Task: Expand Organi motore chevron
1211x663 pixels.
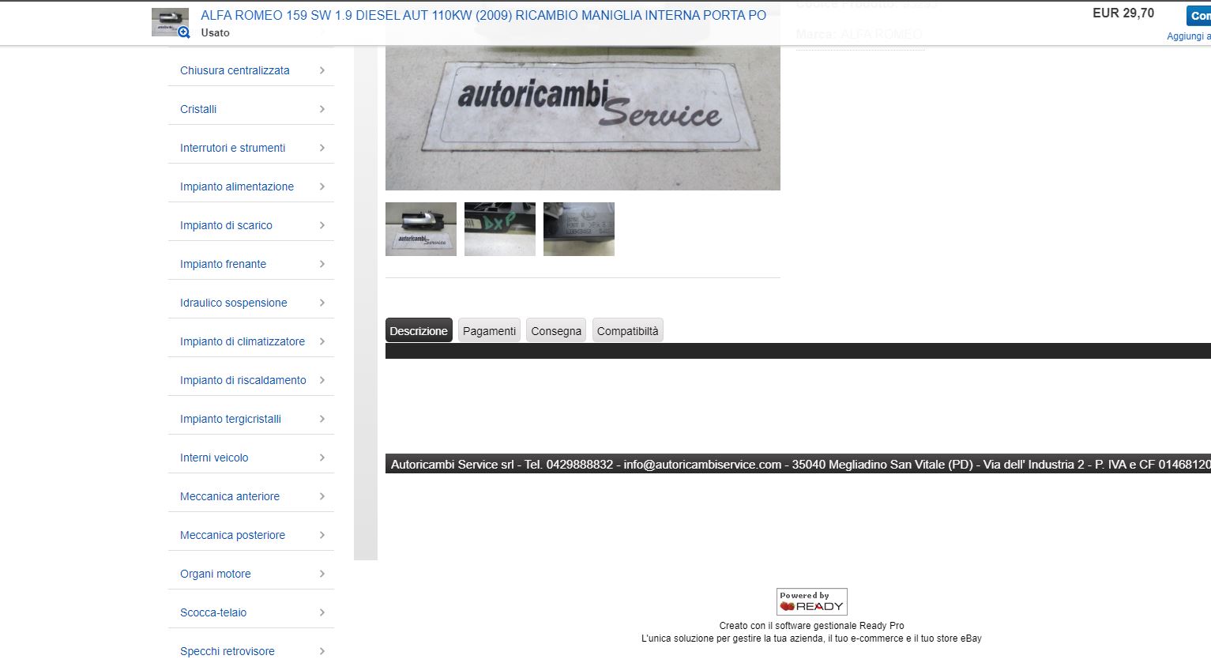Action: click(322, 574)
